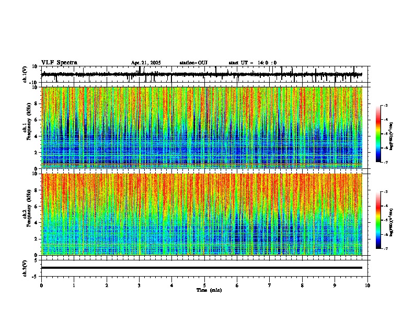The width and height of the screenshot is (414, 320).
Task: Click the 2 kHz tick on ch.1 spectrogram axis
Action: point(37,152)
